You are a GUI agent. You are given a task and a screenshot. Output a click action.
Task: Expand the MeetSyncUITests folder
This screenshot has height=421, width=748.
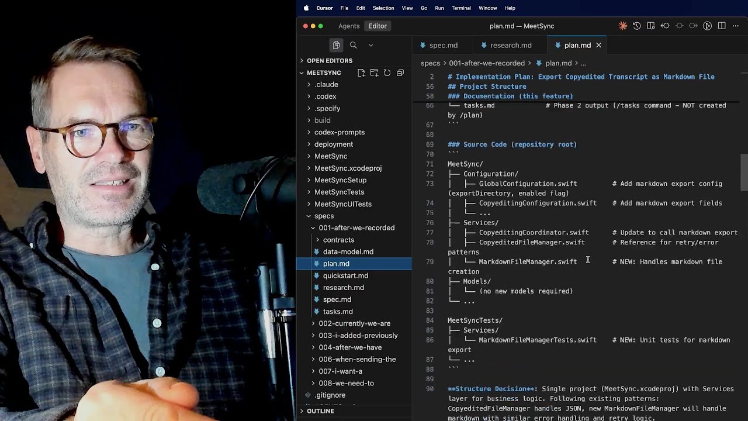(x=354, y=204)
